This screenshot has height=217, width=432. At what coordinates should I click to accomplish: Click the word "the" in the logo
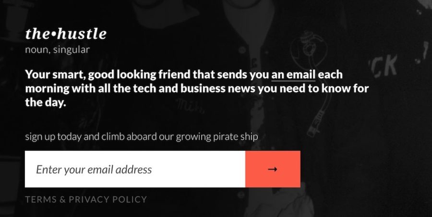click(36, 34)
